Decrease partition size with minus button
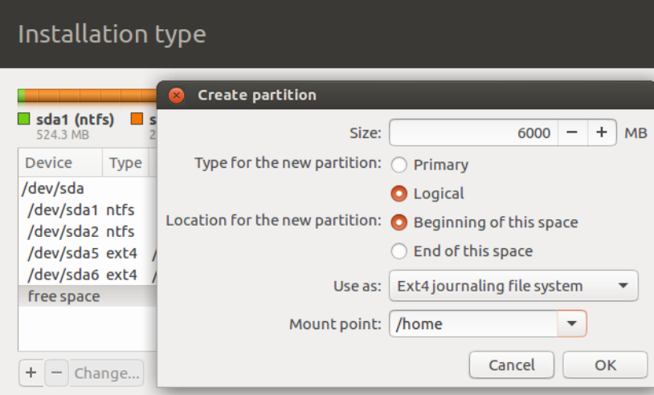This screenshot has width=654, height=395. [x=572, y=132]
